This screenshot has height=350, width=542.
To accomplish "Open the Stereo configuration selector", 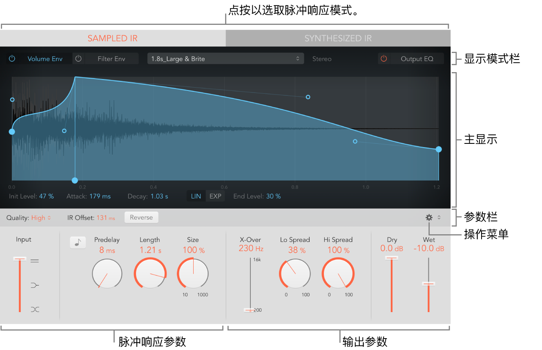I will (322, 58).
